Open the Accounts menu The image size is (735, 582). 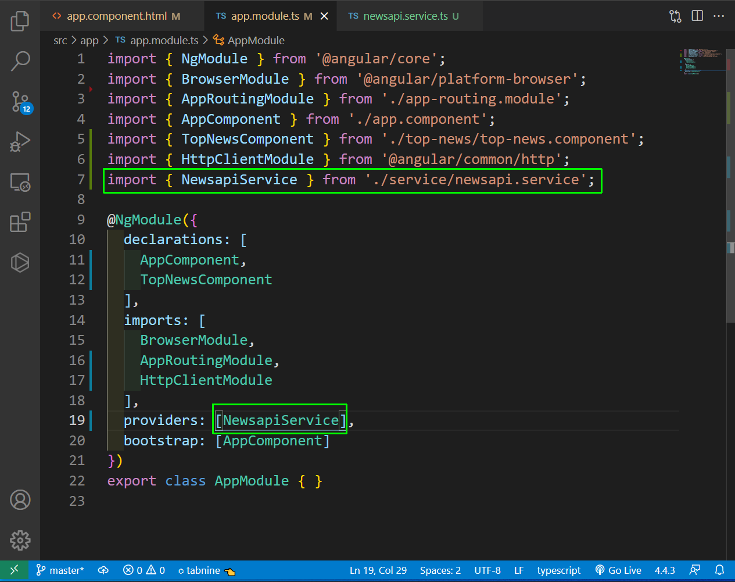coord(20,500)
